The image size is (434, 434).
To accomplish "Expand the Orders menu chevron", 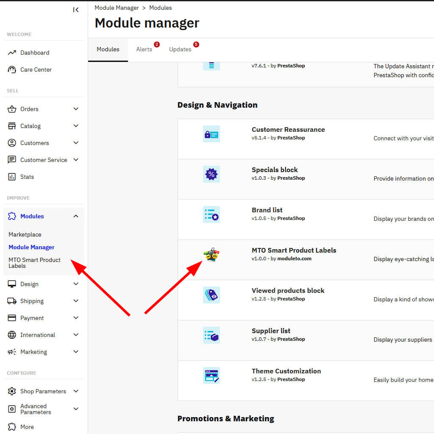I will [x=76, y=109].
